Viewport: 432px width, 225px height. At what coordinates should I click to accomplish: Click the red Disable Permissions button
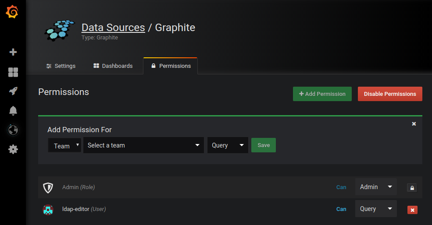[x=389, y=94]
